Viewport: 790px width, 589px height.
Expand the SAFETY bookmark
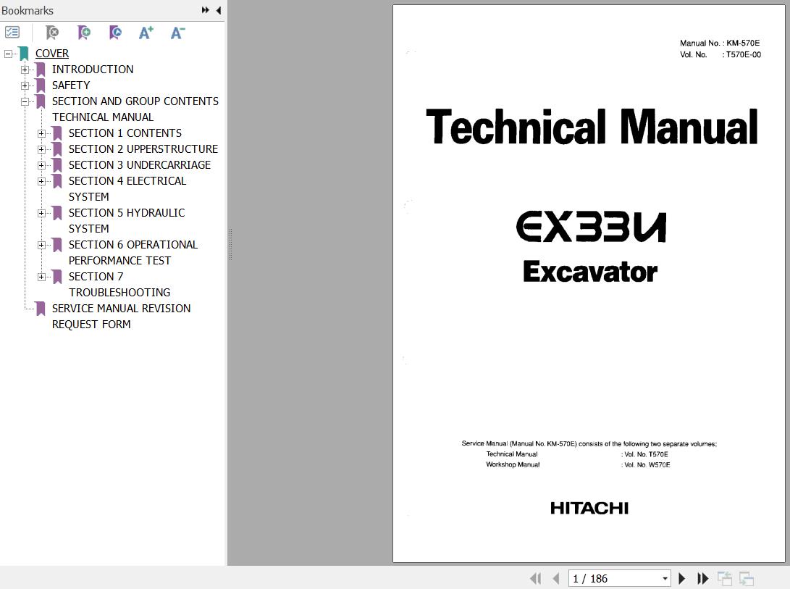point(25,85)
